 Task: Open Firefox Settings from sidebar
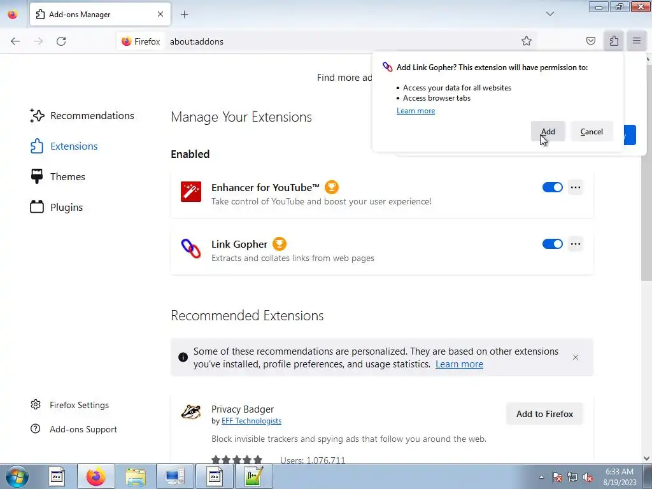point(70,405)
